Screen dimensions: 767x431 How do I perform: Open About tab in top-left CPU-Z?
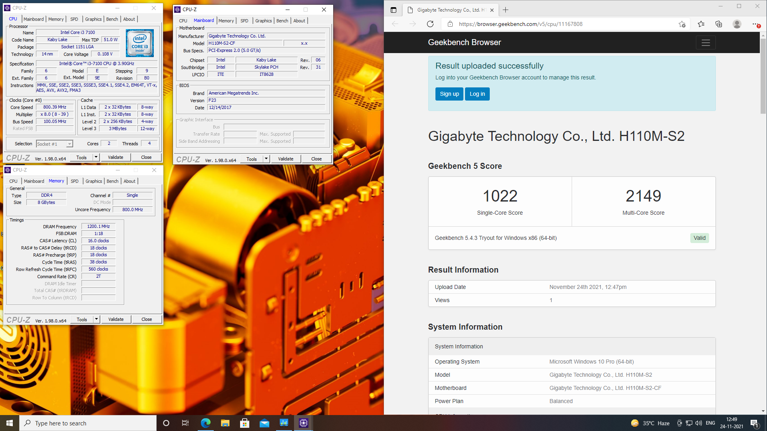(129, 19)
